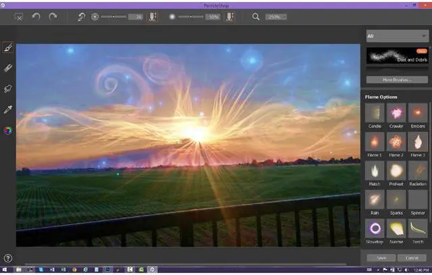Open File Explorer from the taskbar

(x=19, y=270)
